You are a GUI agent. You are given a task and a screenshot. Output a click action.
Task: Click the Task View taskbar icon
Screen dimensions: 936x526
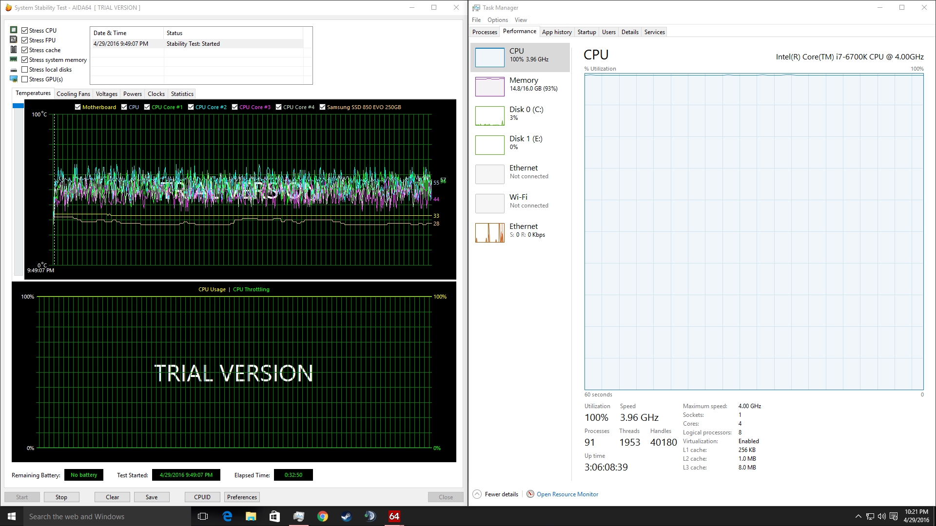point(203,516)
